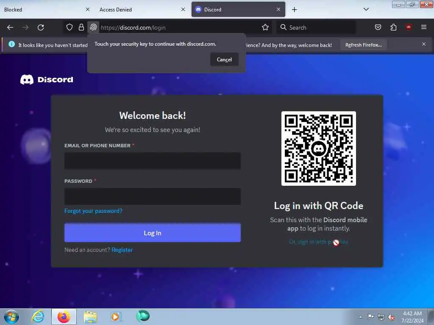The height and width of the screenshot is (325, 434).
Task: Open the uBlock Origin extension icon
Action: (x=409, y=27)
